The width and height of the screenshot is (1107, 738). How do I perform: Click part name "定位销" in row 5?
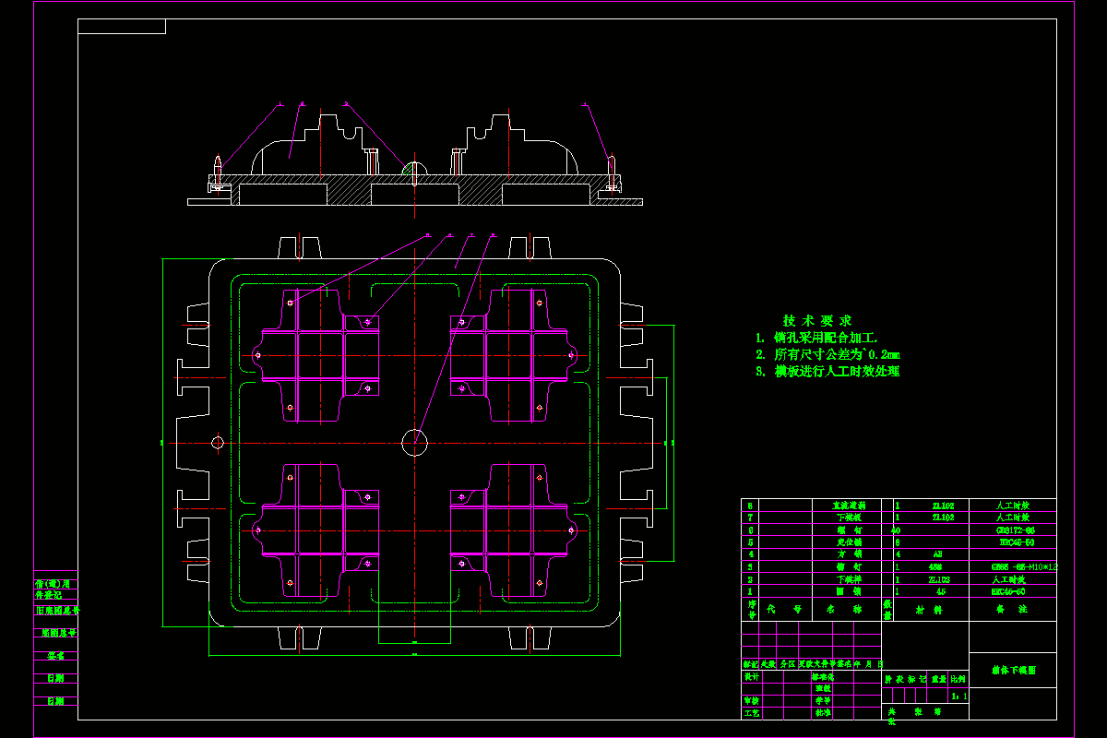tap(849, 542)
